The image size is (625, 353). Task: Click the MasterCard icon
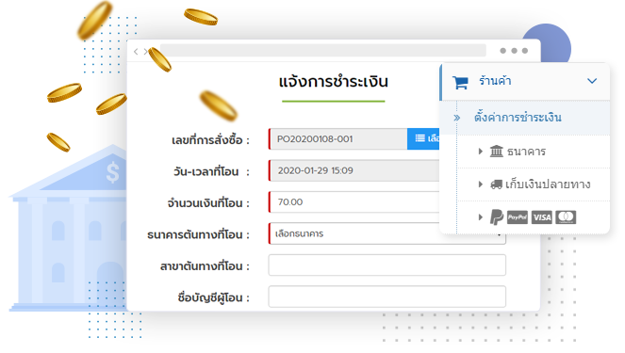[566, 217]
